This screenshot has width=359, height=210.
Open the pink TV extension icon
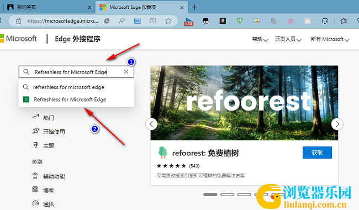[x=291, y=21]
